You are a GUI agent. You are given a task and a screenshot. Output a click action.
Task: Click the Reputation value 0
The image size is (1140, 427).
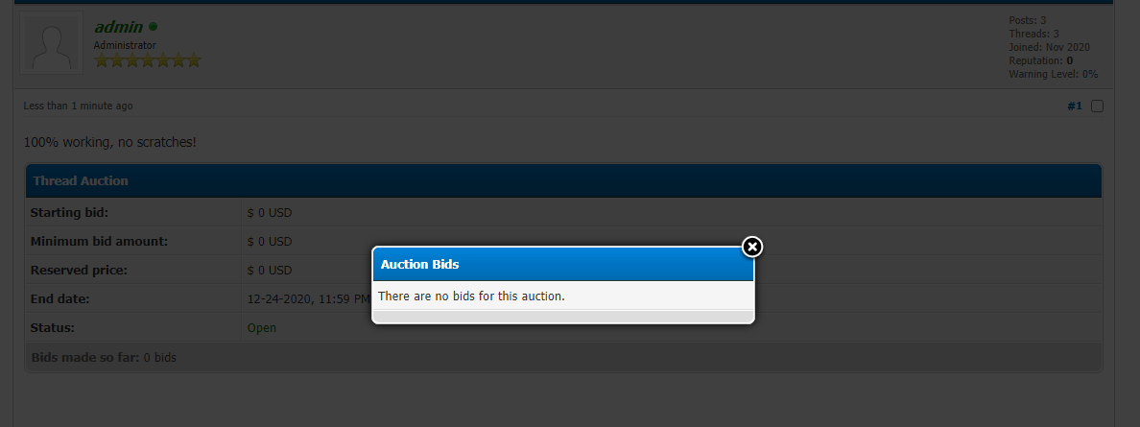1070,60
